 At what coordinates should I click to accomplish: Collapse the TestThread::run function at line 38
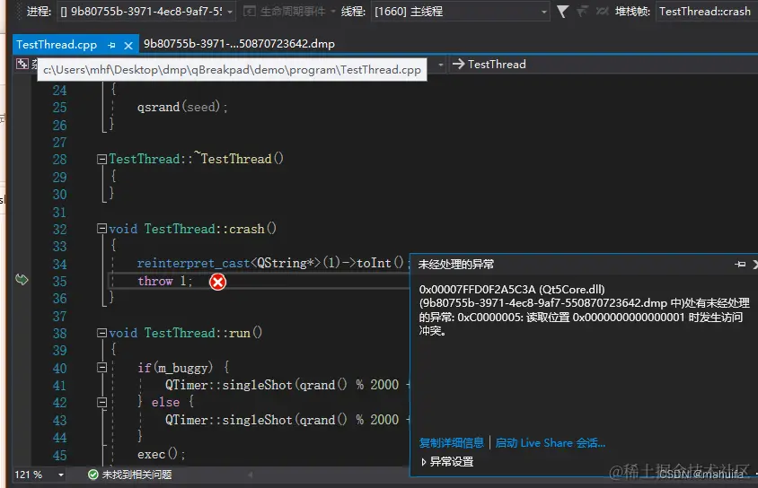click(x=101, y=333)
